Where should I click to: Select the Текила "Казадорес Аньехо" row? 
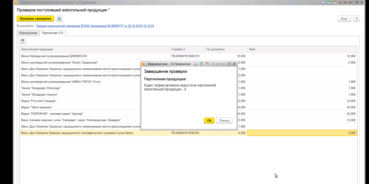(188, 94)
